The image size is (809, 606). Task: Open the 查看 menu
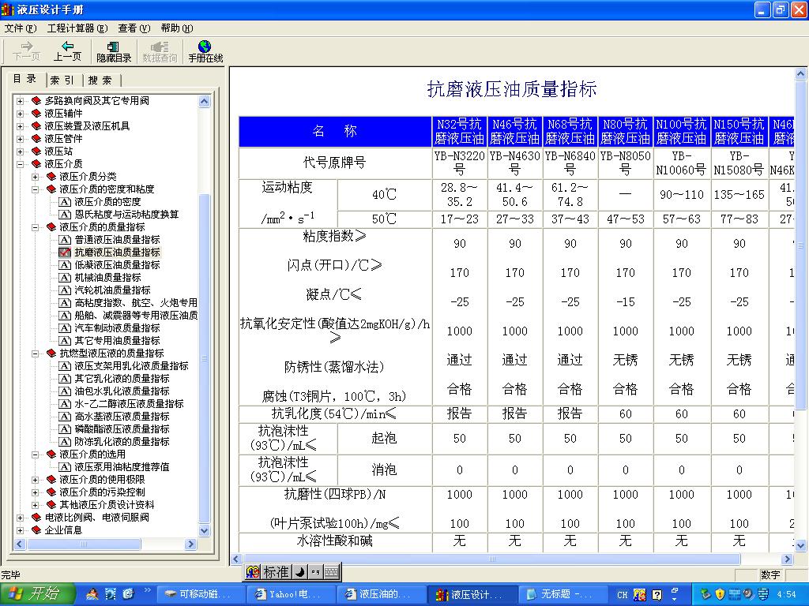134,28
